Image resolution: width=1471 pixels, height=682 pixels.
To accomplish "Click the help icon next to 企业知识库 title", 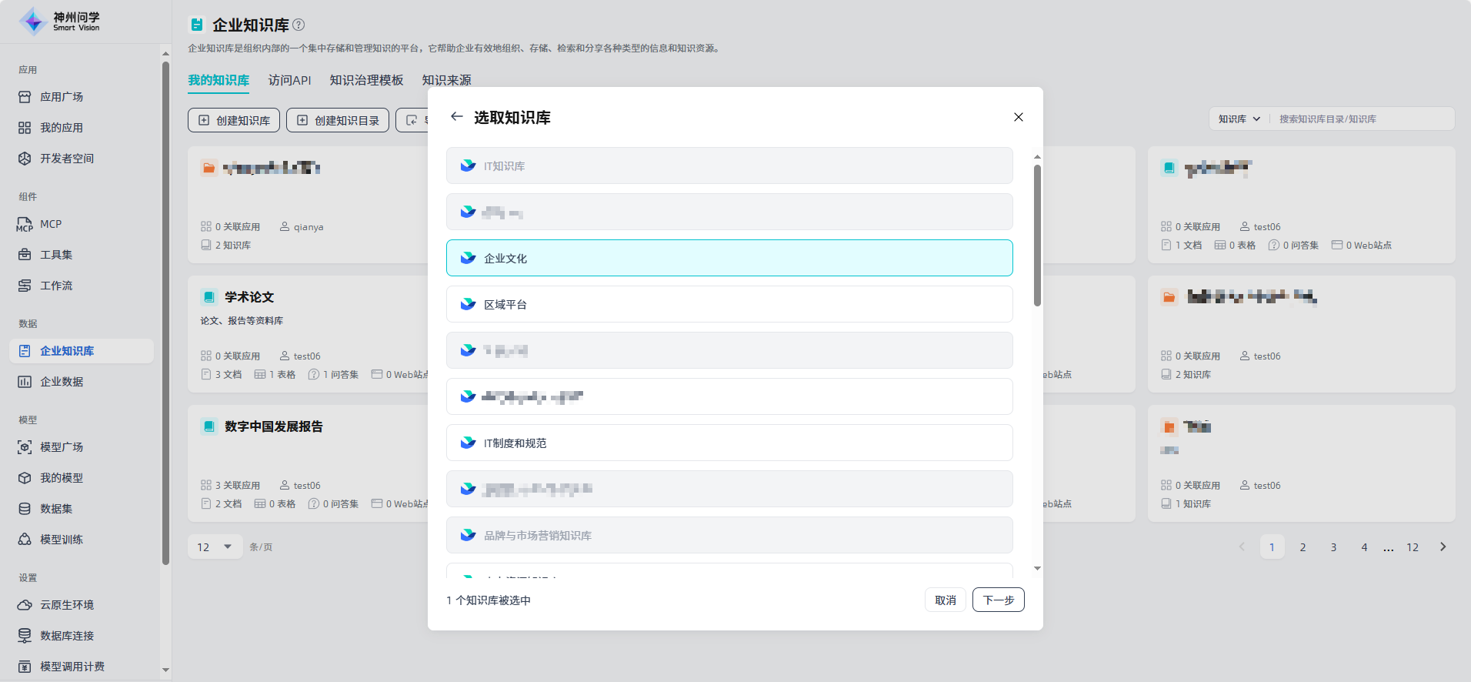I will coord(299,25).
